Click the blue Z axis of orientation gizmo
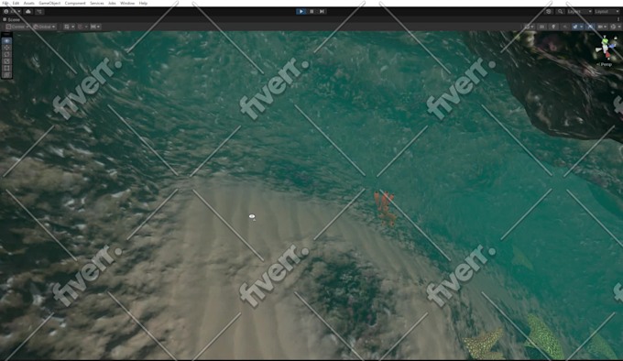The height and width of the screenshot is (361, 623). (612, 46)
